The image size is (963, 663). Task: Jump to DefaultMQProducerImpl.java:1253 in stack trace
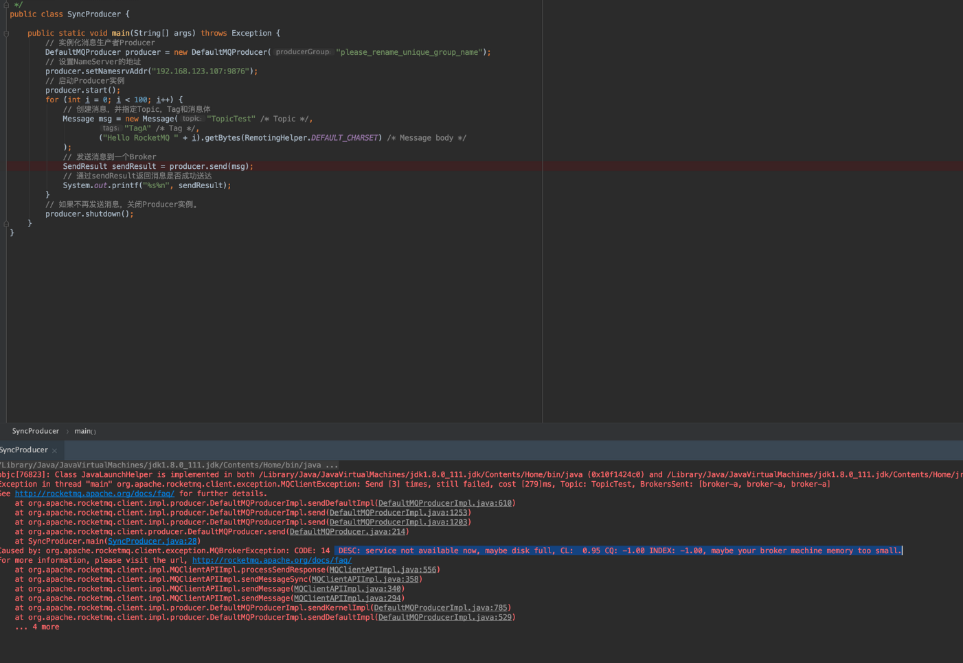tap(398, 513)
